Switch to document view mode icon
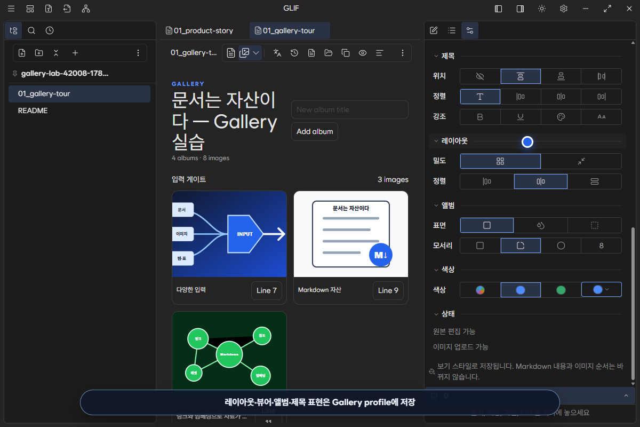This screenshot has height=427, width=640. [x=231, y=53]
